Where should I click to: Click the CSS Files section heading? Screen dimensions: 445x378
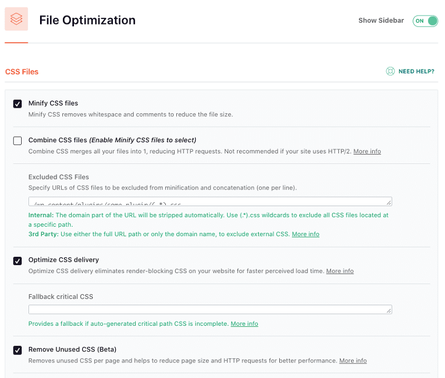(x=22, y=72)
